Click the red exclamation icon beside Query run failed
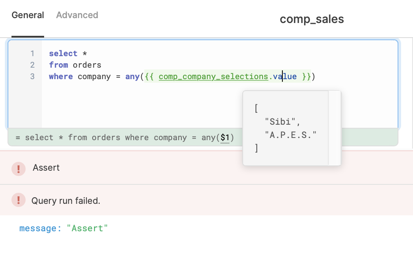Viewport: 413px width, 260px height. [x=19, y=200]
